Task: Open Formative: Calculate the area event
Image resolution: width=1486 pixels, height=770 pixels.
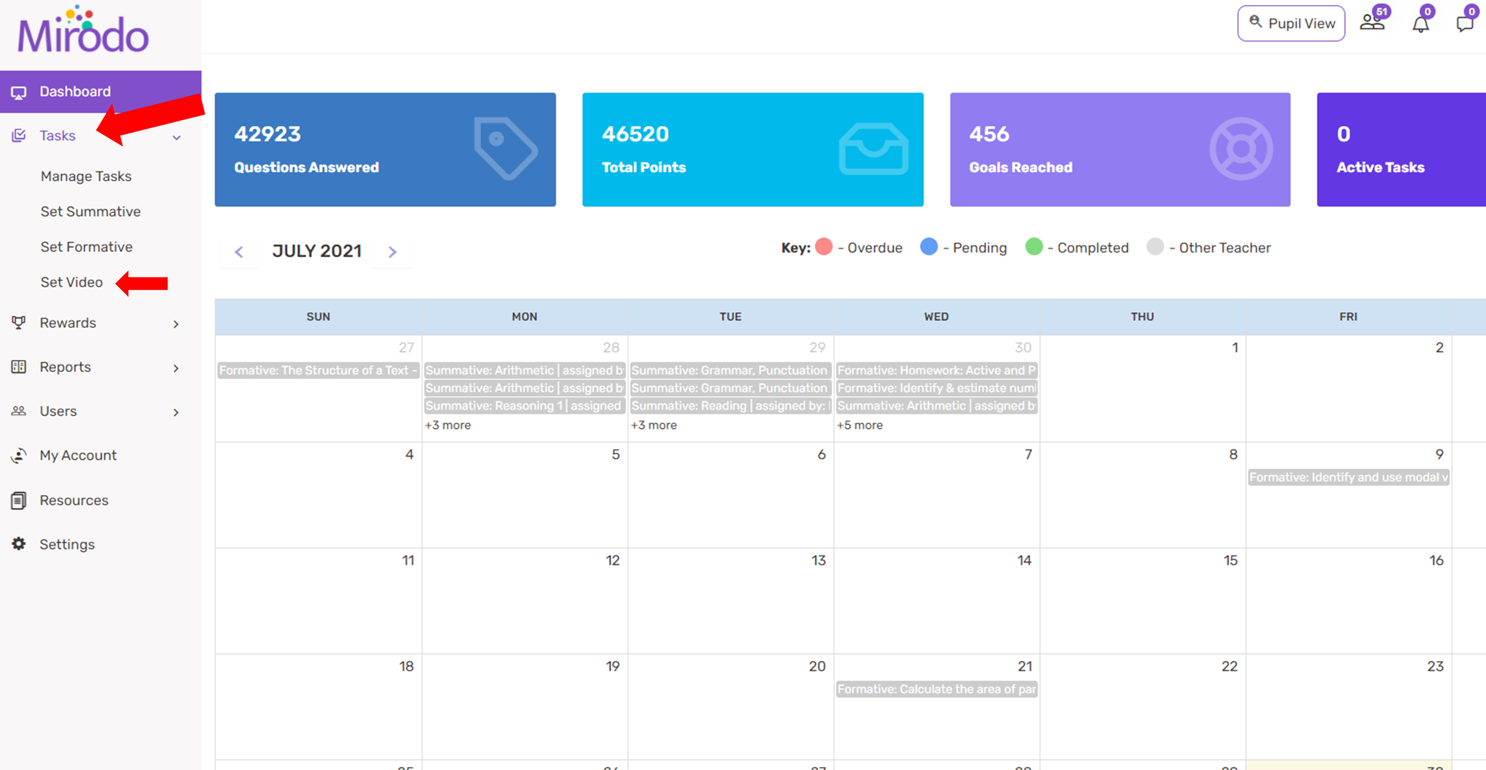Action: pos(937,689)
